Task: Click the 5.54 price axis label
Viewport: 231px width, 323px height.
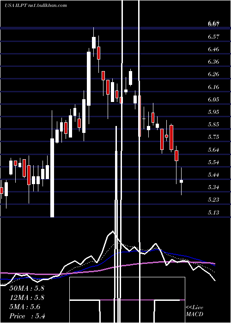Action: point(213,162)
